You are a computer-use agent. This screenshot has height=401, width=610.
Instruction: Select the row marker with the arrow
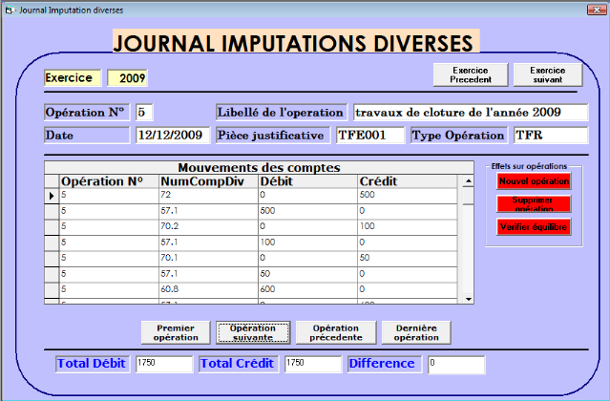(x=52, y=196)
